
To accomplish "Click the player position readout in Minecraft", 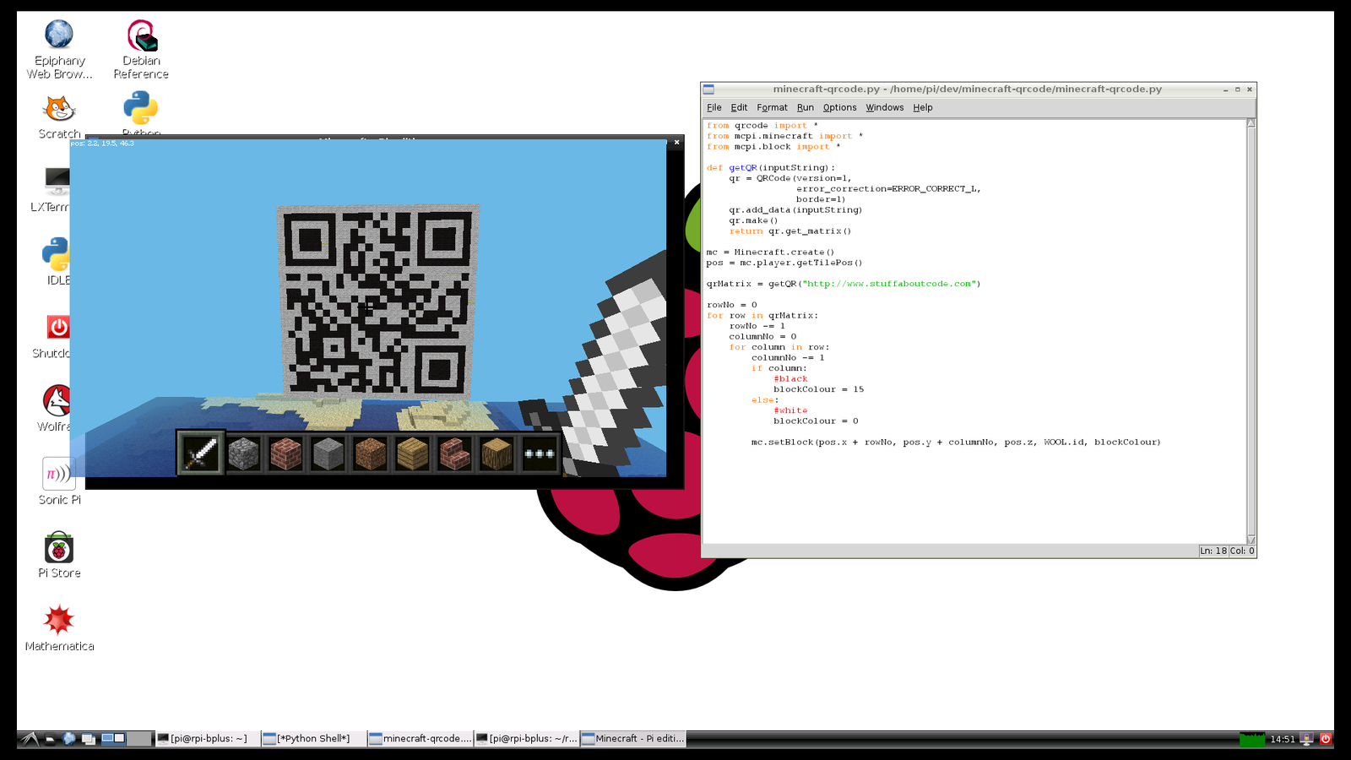I will coord(102,144).
